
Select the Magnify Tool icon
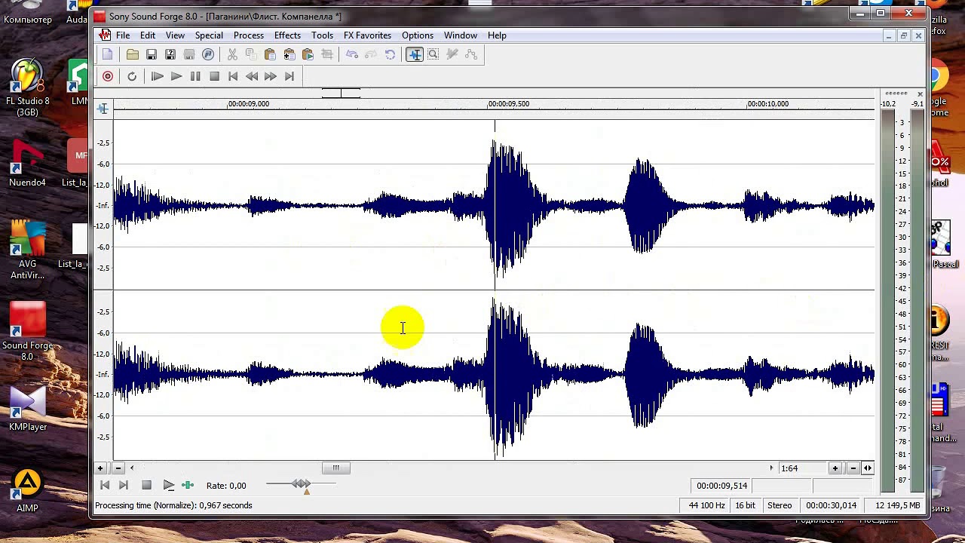[433, 54]
